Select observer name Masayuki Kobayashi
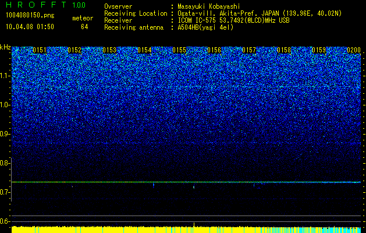This screenshot has height=233, width=366. 209,6
